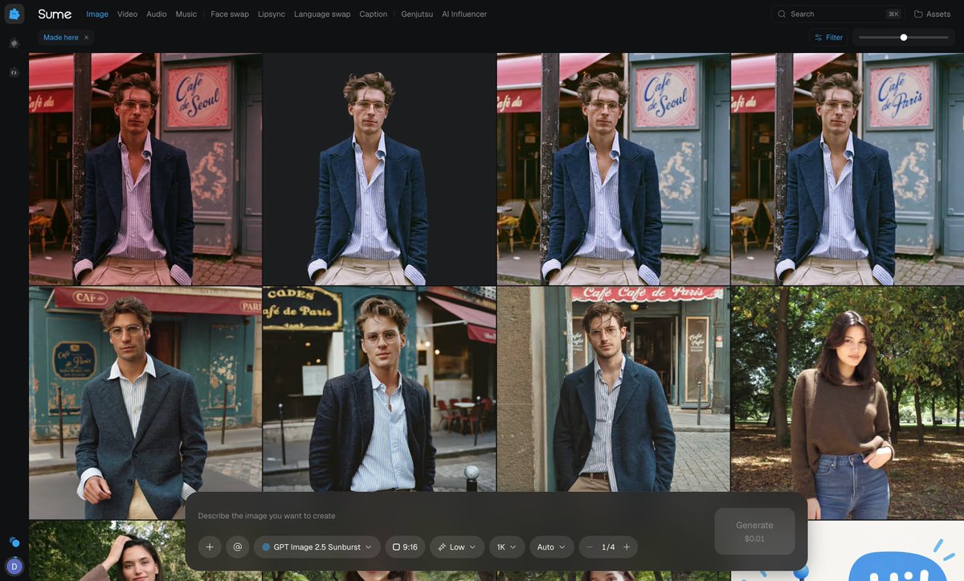Click the blue chat bubble sidebar icon

tap(14, 542)
